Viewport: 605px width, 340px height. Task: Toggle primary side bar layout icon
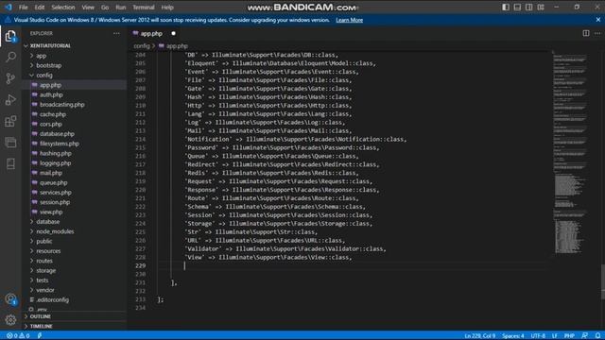[506, 7]
